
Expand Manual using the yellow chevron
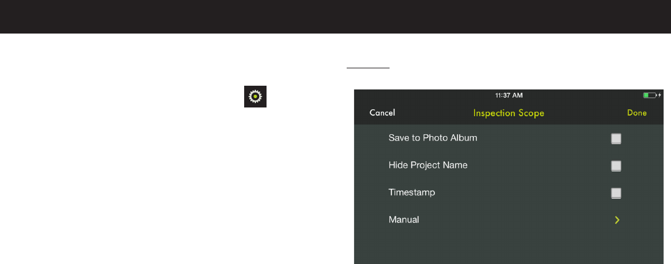[x=617, y=220]
